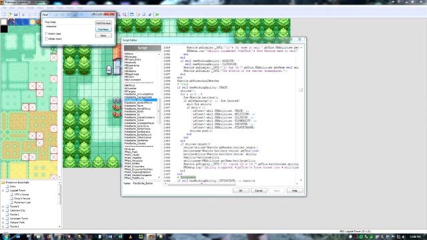Click Cancel in the Script Editor

pyautogui.click(x=259, y=191)
